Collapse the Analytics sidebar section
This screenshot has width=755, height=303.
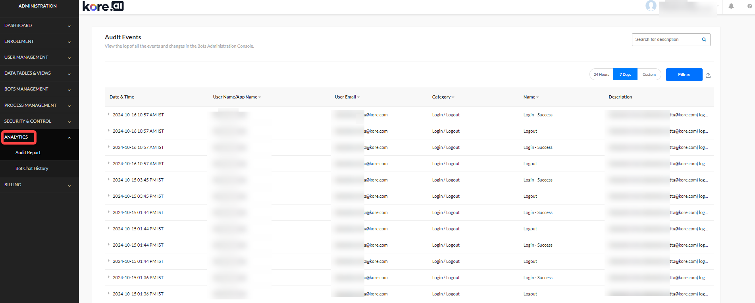click(x=69, y=137)
